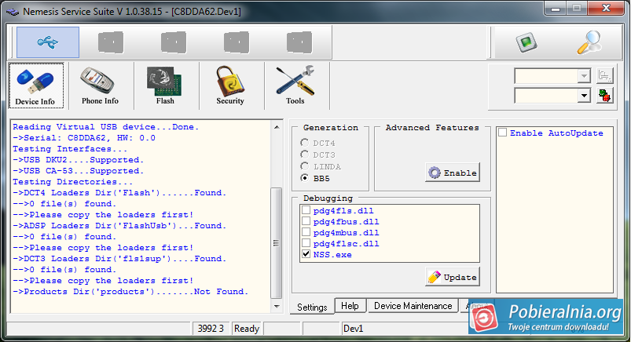
Task: Click the 'Products Dir' Not Found log line
Action: (130, 291)
